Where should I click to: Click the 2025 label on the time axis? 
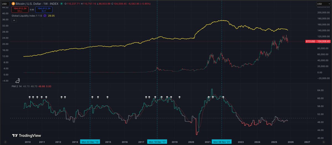[274, 142]
